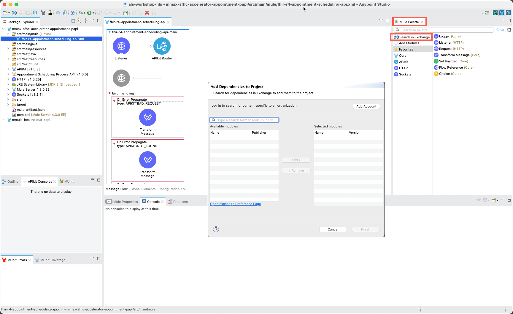Click Clear link in Mule Palette
Viewport: 513px width, 314px height.
[x=500, y=30]
